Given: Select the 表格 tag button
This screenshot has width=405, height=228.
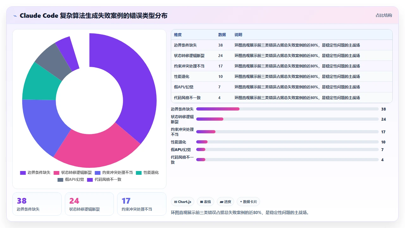Looking at the screenshot, I should (x=206, y=202).
